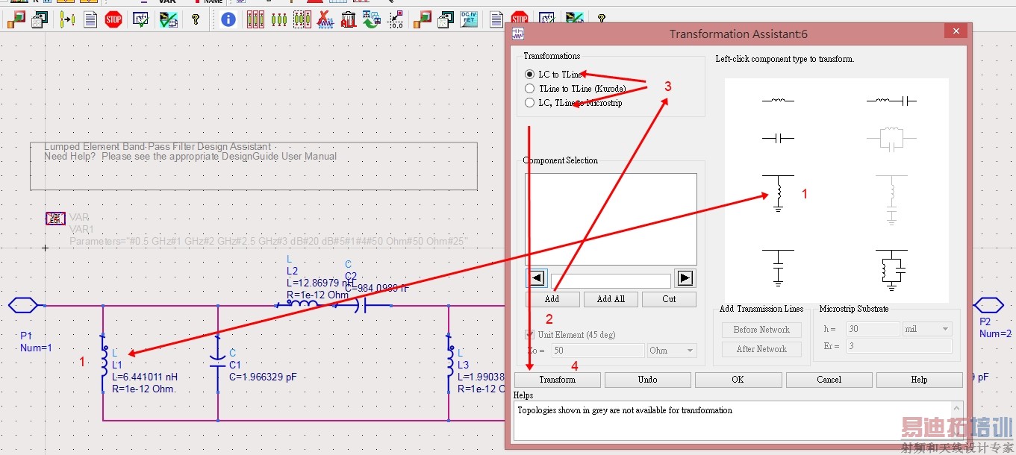
Task: Click the VAR equation block icon in schematic
Action: pos(56,218)
